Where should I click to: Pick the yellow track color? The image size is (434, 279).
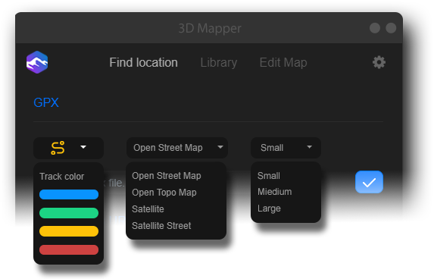pyautogui.click(x=69, y=231)
